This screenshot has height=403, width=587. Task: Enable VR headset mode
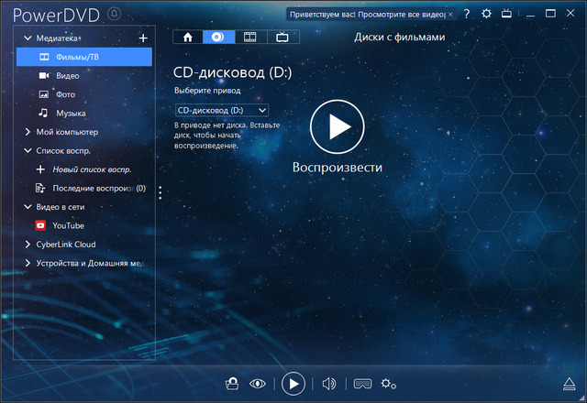point(361,384)
